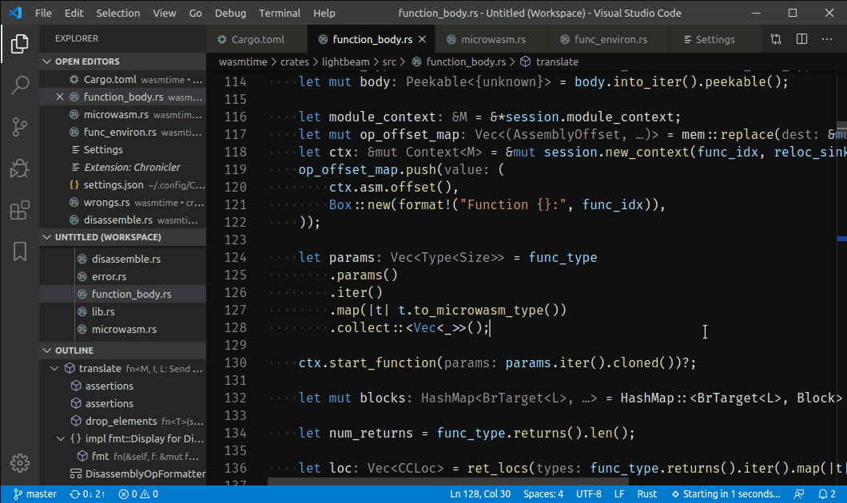The image size is (847, 503).
Task: Switch to the microwasm.rs tab
Action: coord(493,39)
